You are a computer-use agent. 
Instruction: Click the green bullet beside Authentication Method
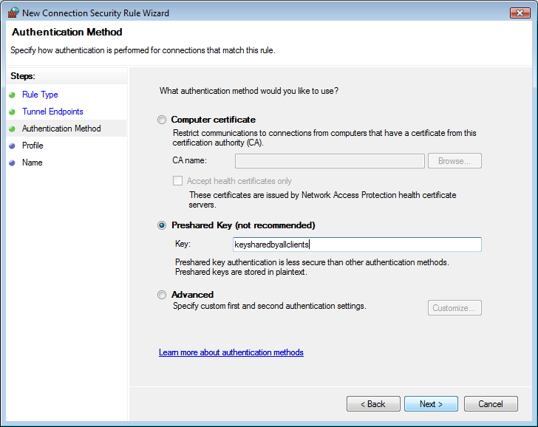click(x=12, y=129)
